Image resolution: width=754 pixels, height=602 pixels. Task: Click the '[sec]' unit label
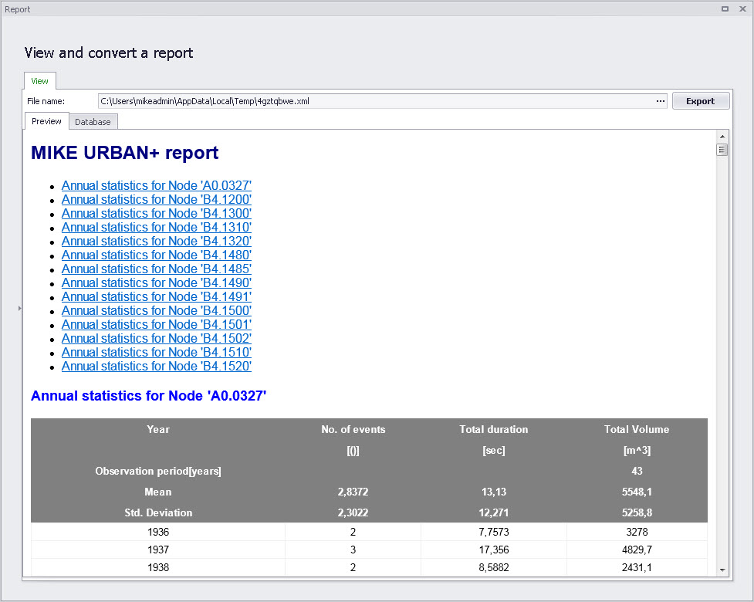493,451
